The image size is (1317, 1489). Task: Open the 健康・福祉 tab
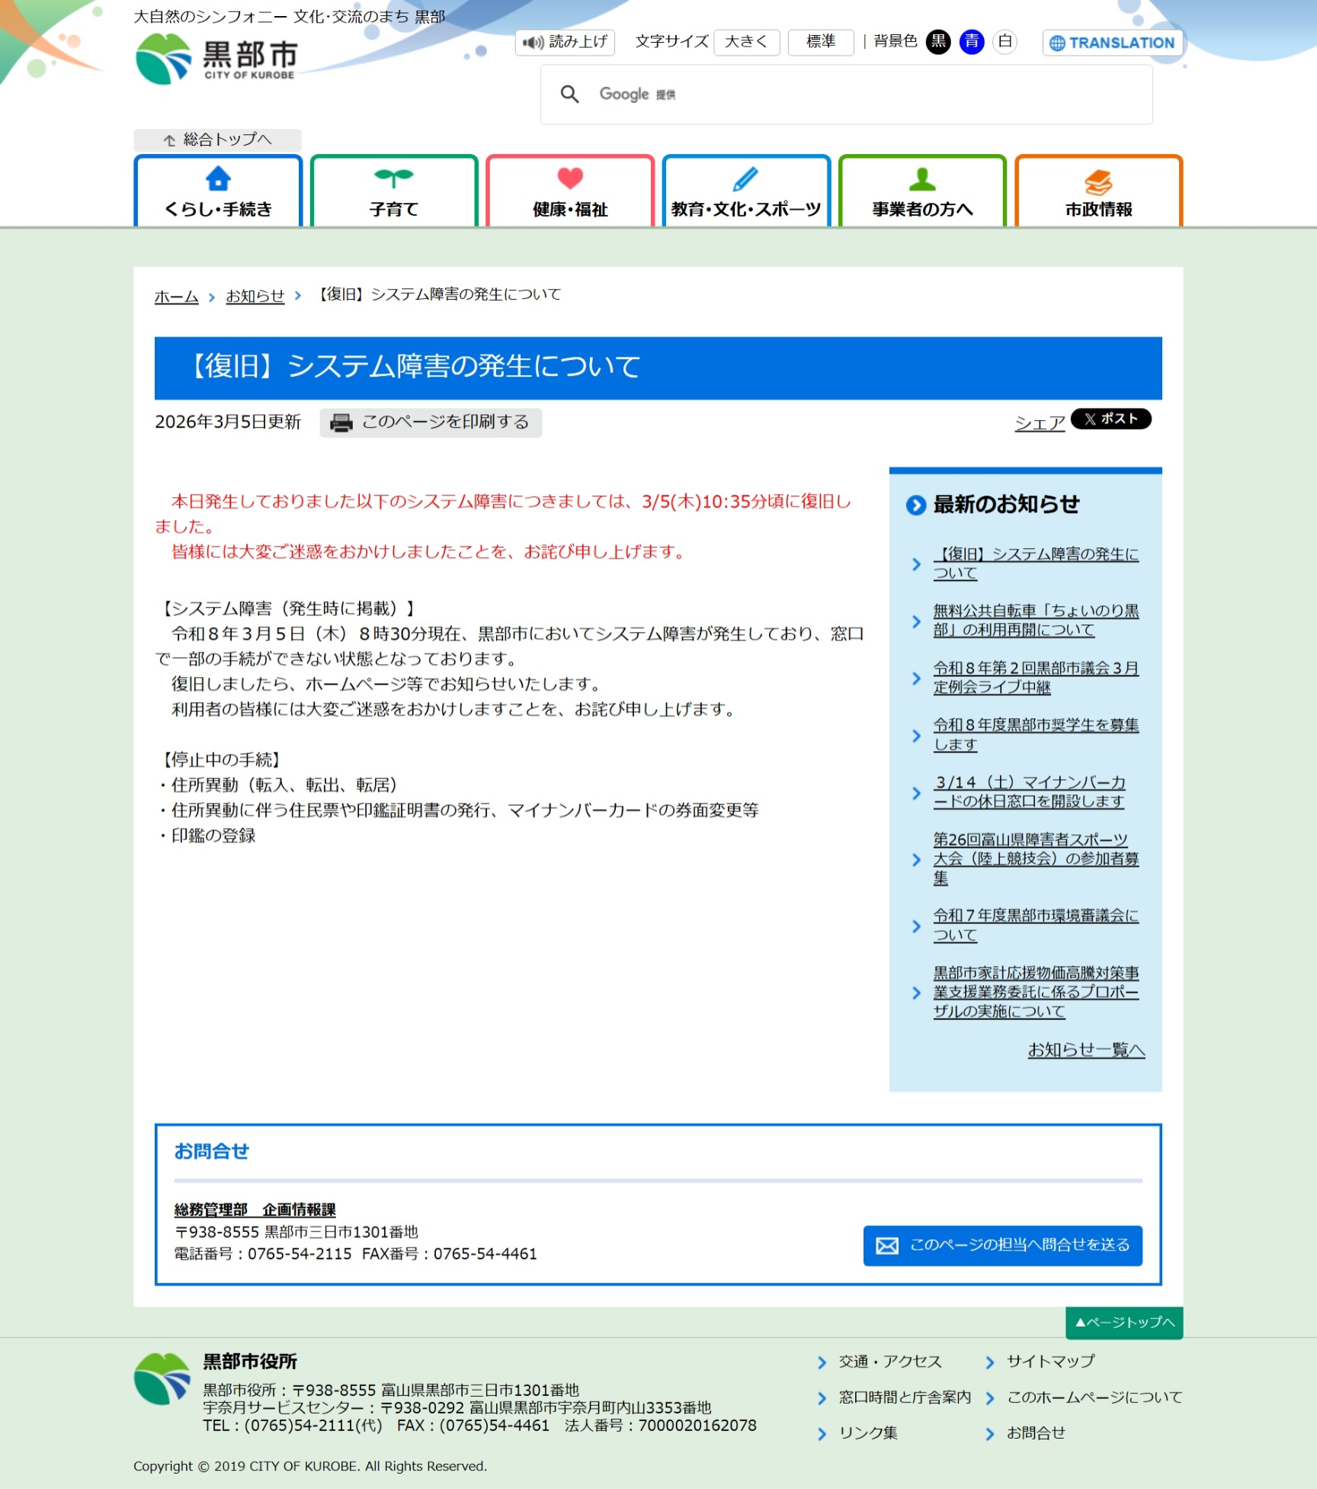[570, 192]
